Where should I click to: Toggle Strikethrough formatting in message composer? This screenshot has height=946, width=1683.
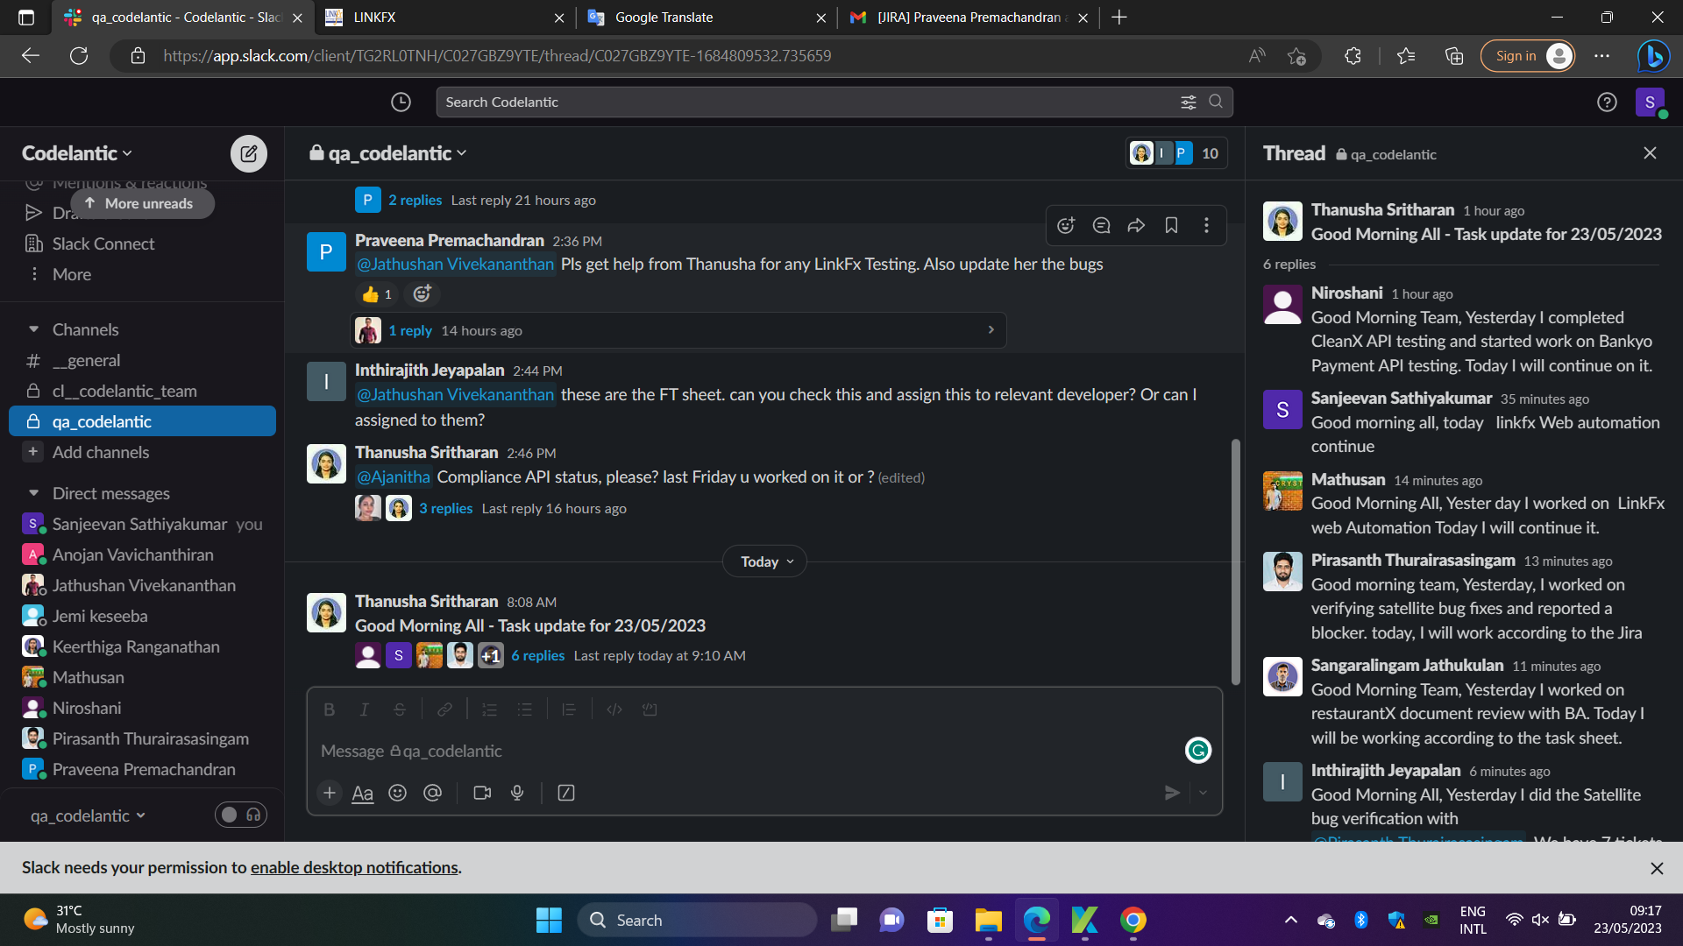400,709
